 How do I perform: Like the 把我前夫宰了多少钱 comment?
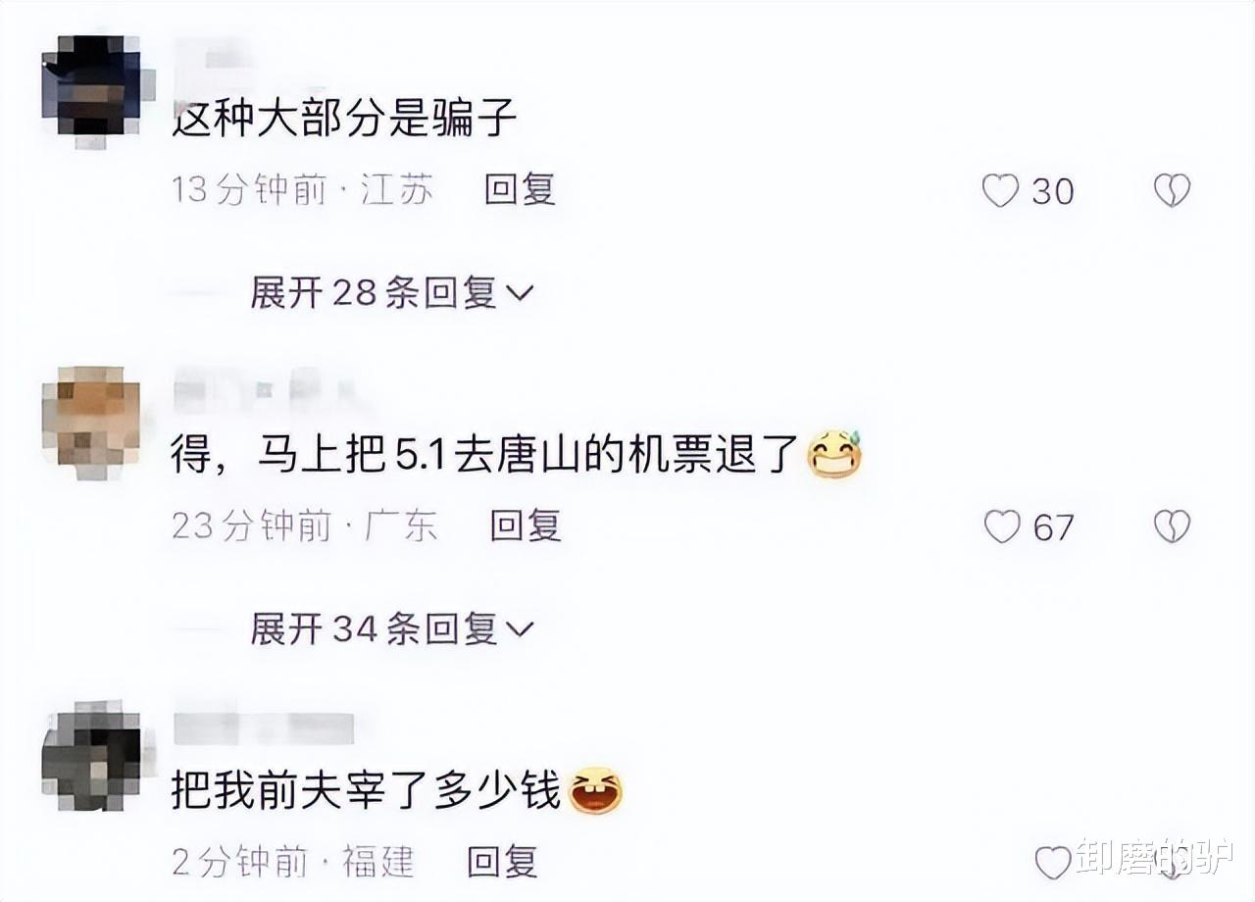(x=1053, y=863)
